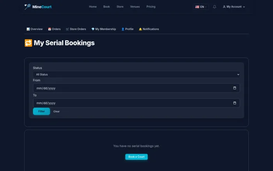273x171 pixels.
Task: Open the EN language selector
Action: (201, 7)
